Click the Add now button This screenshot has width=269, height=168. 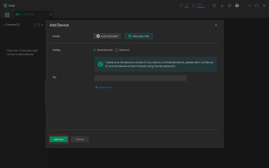click(59, 140)
